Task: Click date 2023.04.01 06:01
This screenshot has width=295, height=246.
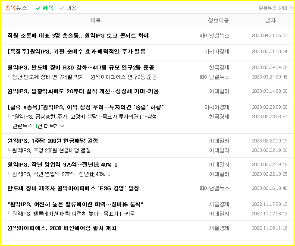Action: click(270, 35)
